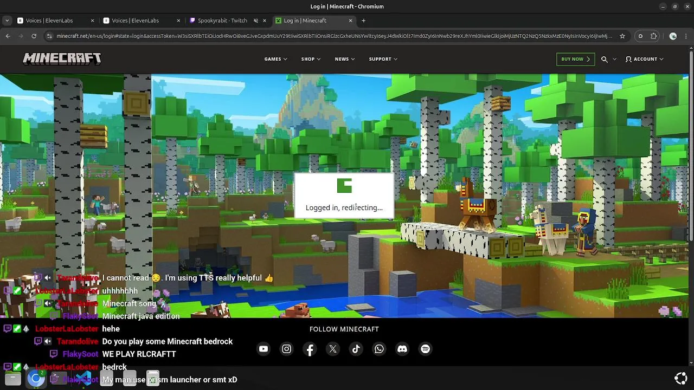This screenshot has width=694, height=390.
Task: Click the chat message 'WE PLAY RLCRAFTT'
Action: [x=139, y=354]
